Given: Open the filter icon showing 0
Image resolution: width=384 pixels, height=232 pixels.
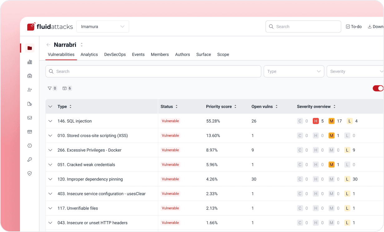Looking at the screenshot, I should (x=52, y=88).
